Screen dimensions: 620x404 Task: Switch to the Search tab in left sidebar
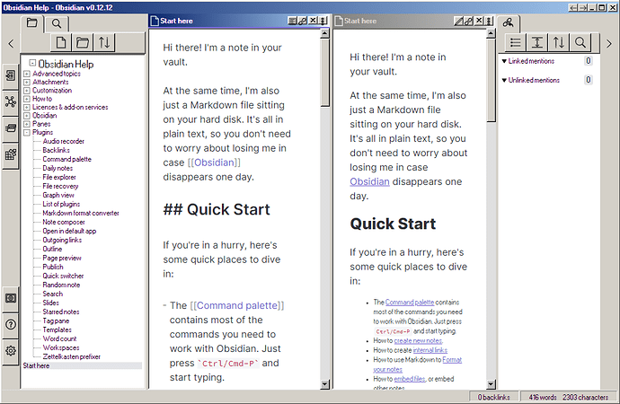pos(57,23)
